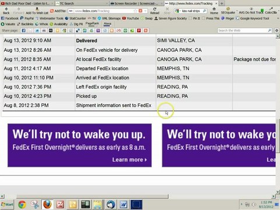This screenshot has height=210, width=280.
Task: Click the Alexa rank indicator
Action: pyautogui.click(x=107, y=24)
